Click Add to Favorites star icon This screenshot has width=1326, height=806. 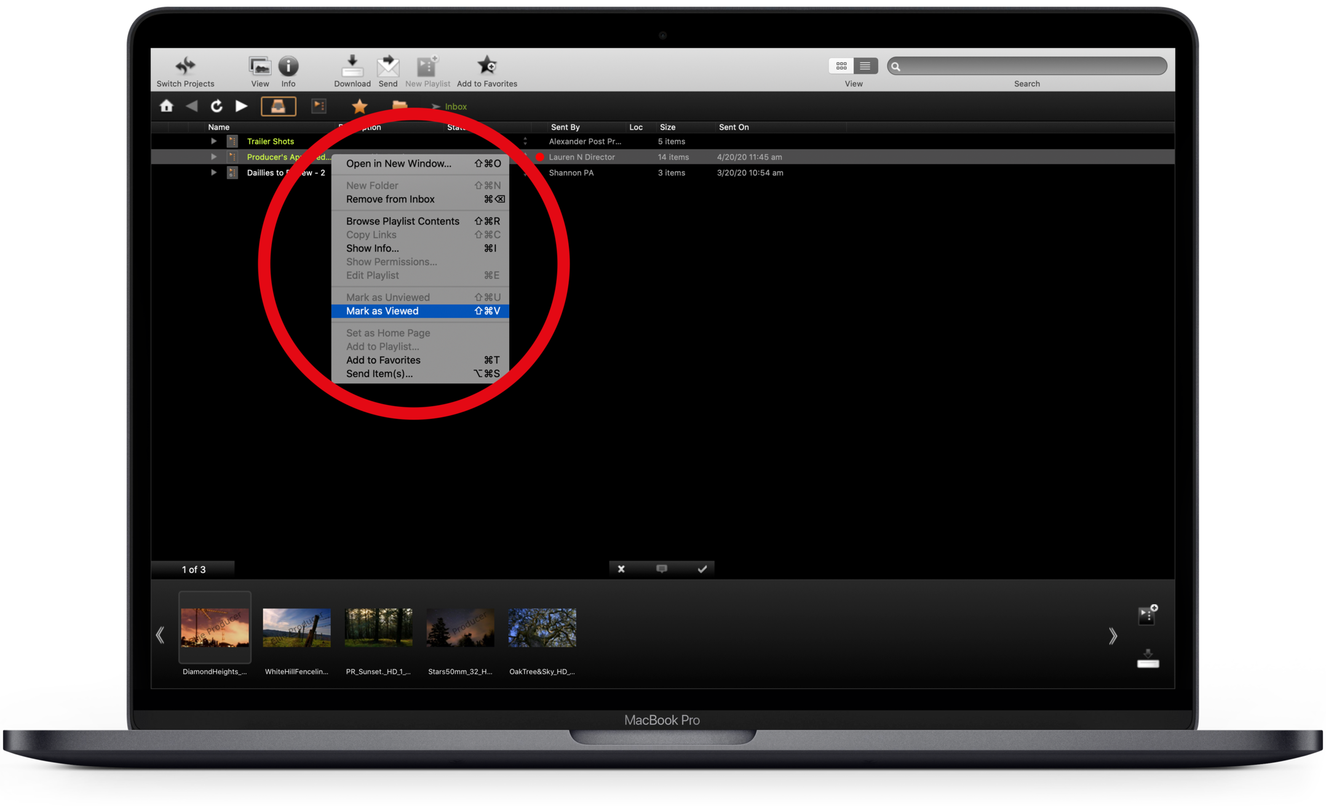click(486, 65)
